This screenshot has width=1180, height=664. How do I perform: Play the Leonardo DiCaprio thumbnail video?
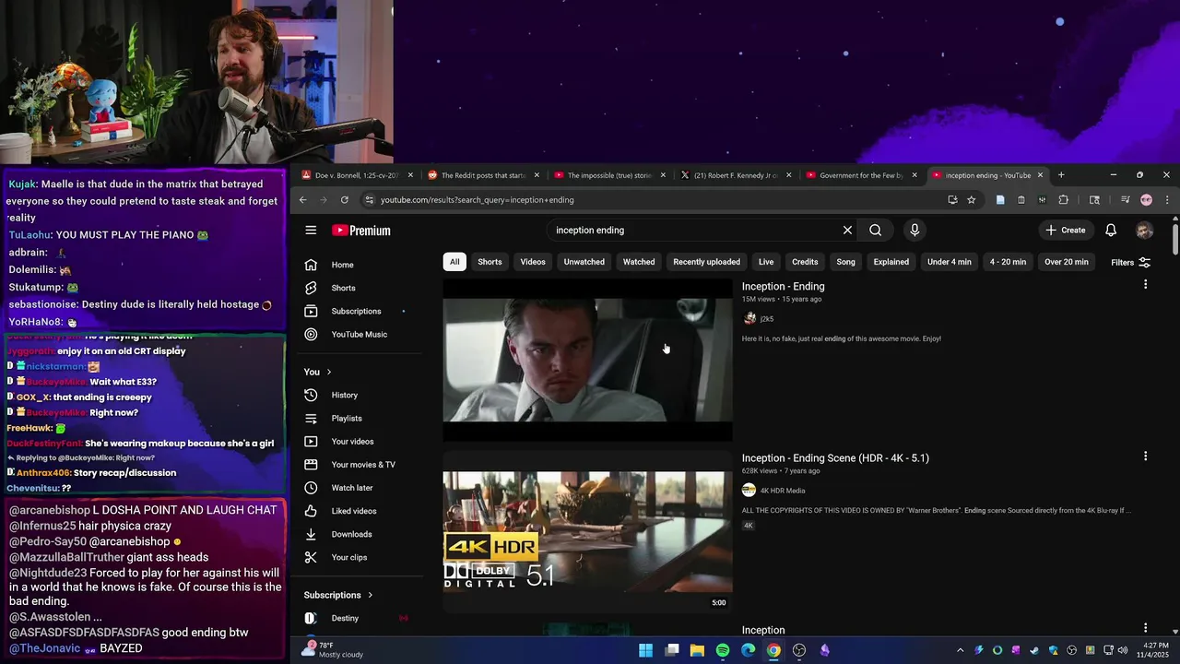coord(588,360)
